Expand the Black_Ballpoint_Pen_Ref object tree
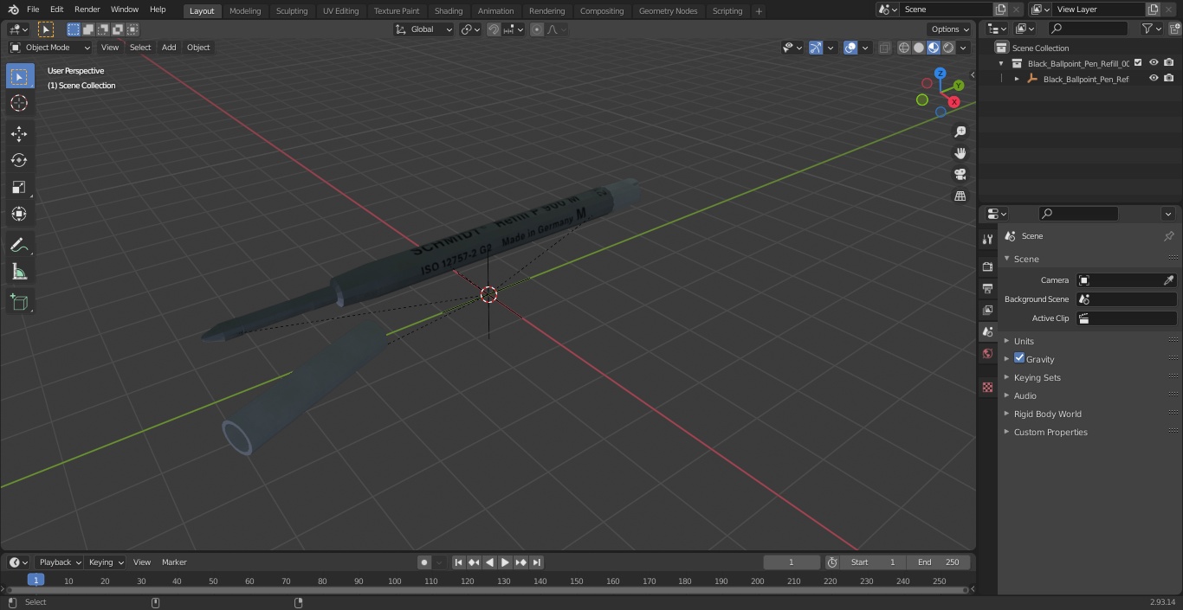 point(1017,79)
